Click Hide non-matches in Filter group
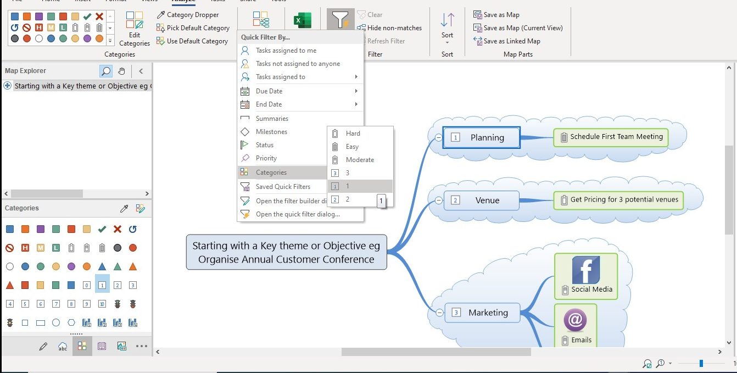 [389, 28]
